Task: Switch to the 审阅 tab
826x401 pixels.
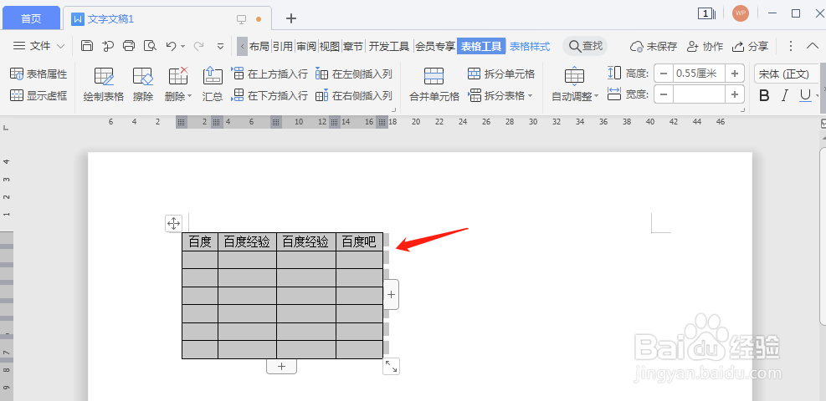Action: pos(306,46)
